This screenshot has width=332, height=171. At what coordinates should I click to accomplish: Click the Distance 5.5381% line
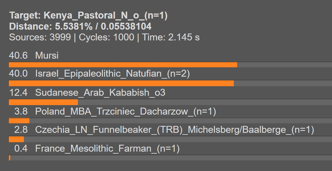(80, 26)
